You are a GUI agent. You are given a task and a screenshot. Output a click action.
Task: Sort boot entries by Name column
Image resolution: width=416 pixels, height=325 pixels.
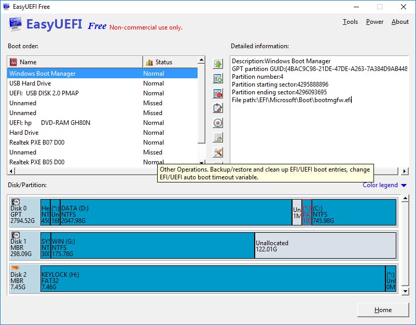pyautogui.click(x=75, y=62)
